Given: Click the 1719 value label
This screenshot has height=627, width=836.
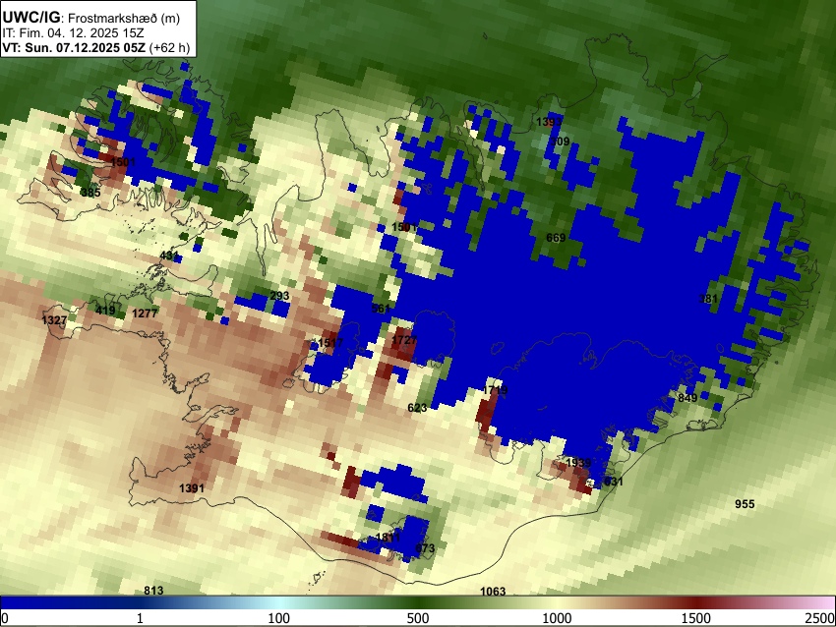Looking at the screenshot, I should pyautogui.click(x=495, y=390).
